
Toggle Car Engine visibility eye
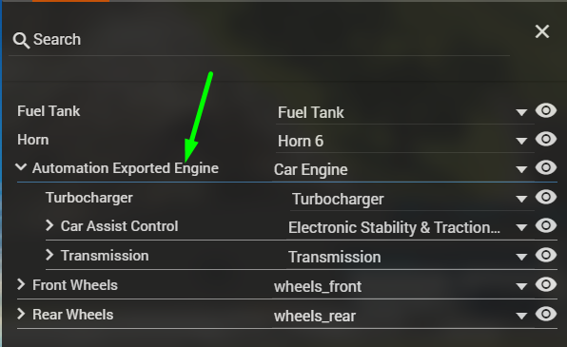(x=546, y=167)
